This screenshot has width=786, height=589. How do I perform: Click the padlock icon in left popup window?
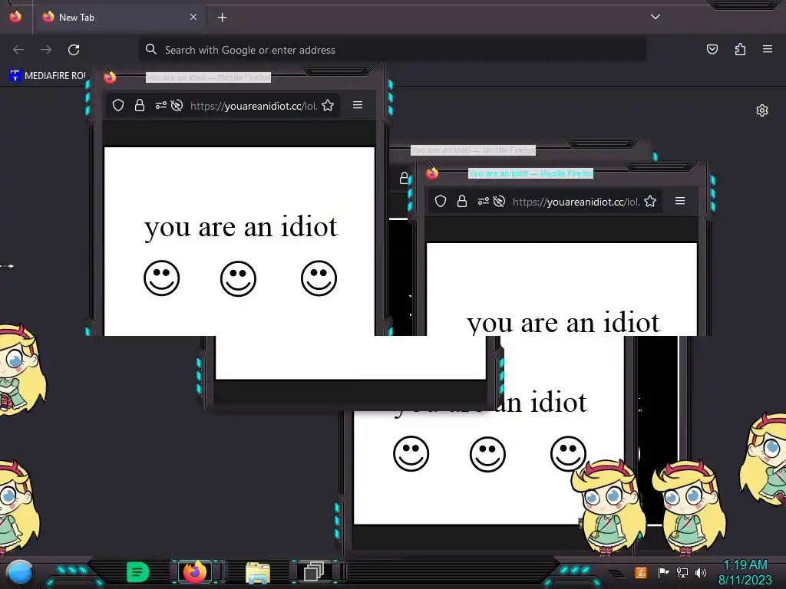[140, 105]
